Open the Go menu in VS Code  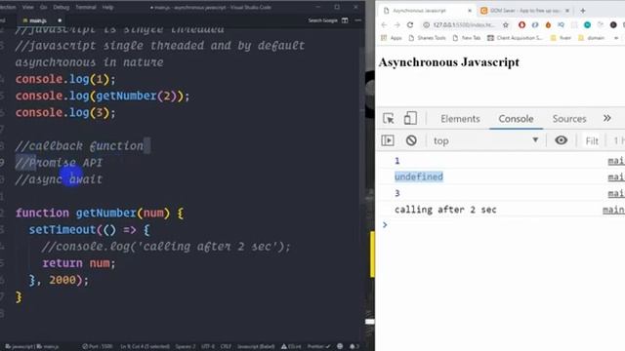[44, 7]
